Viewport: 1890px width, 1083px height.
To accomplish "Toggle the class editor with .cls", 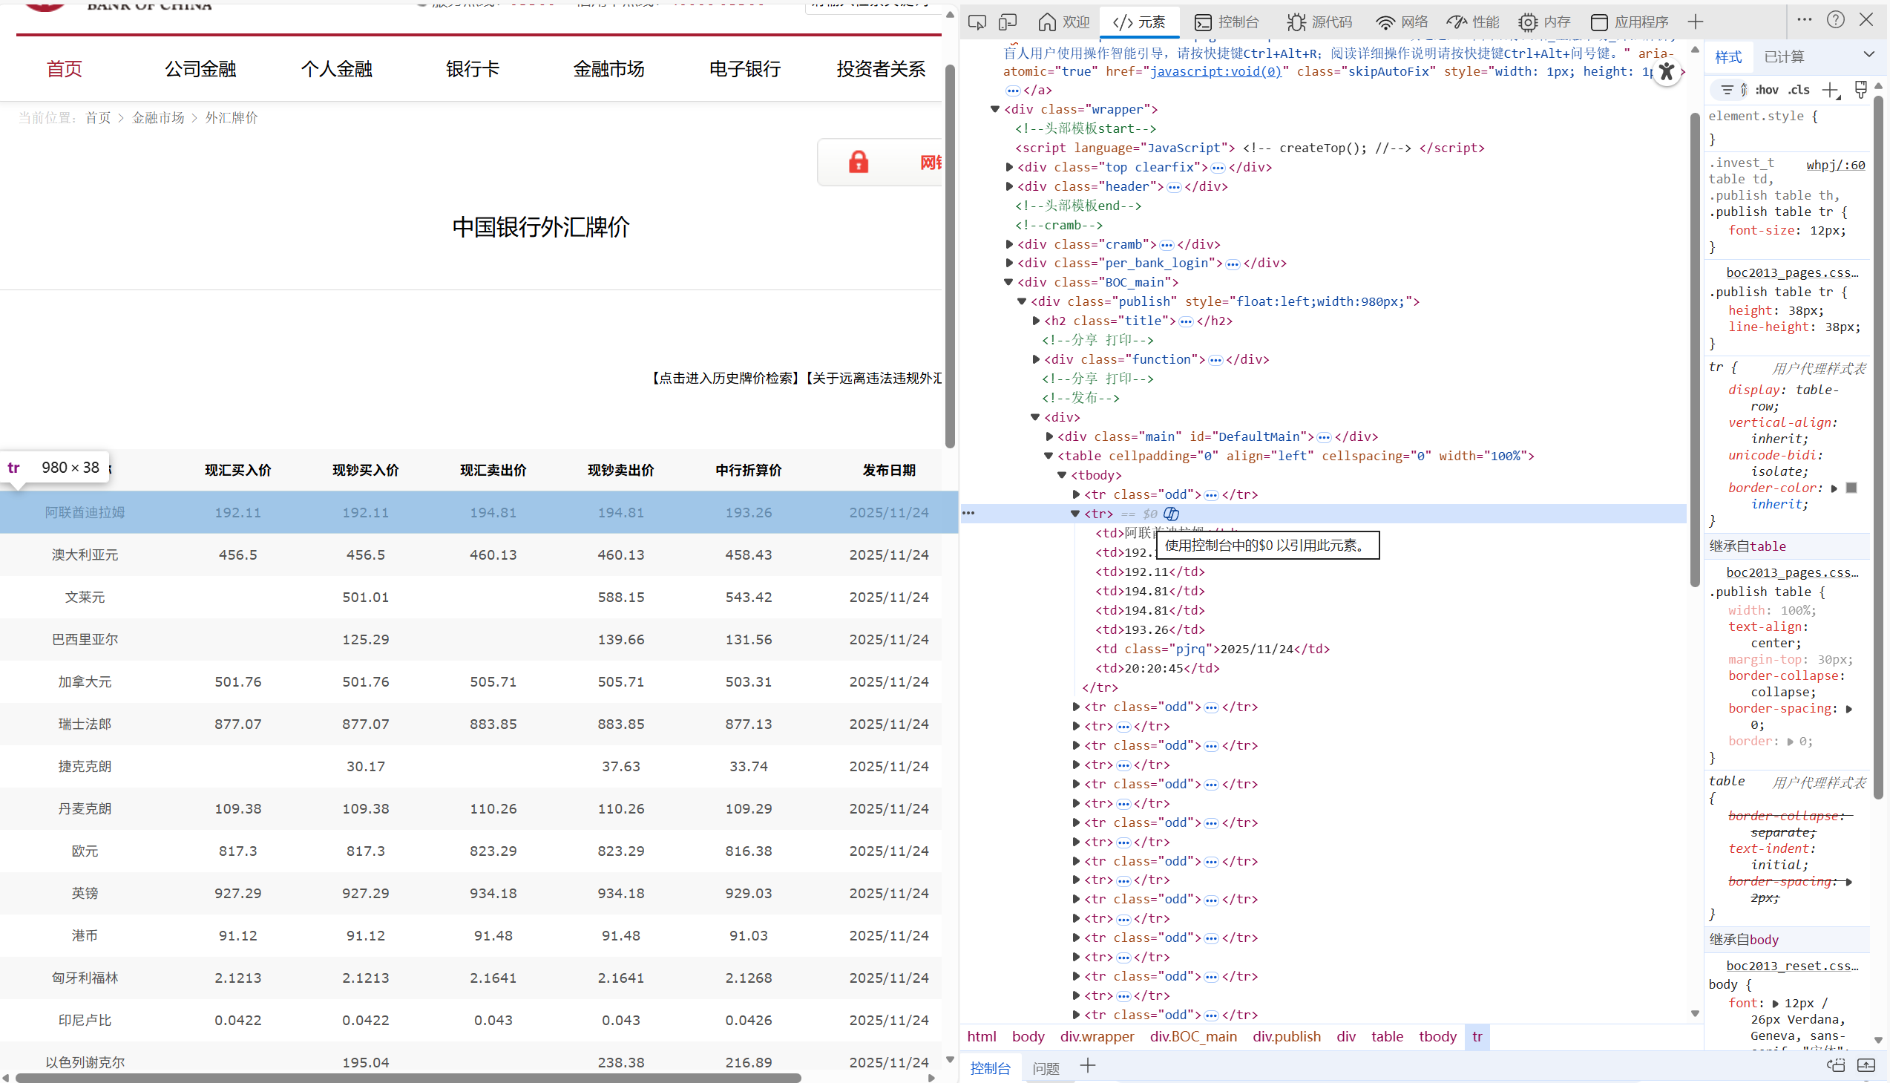I will pos(1799,89).
